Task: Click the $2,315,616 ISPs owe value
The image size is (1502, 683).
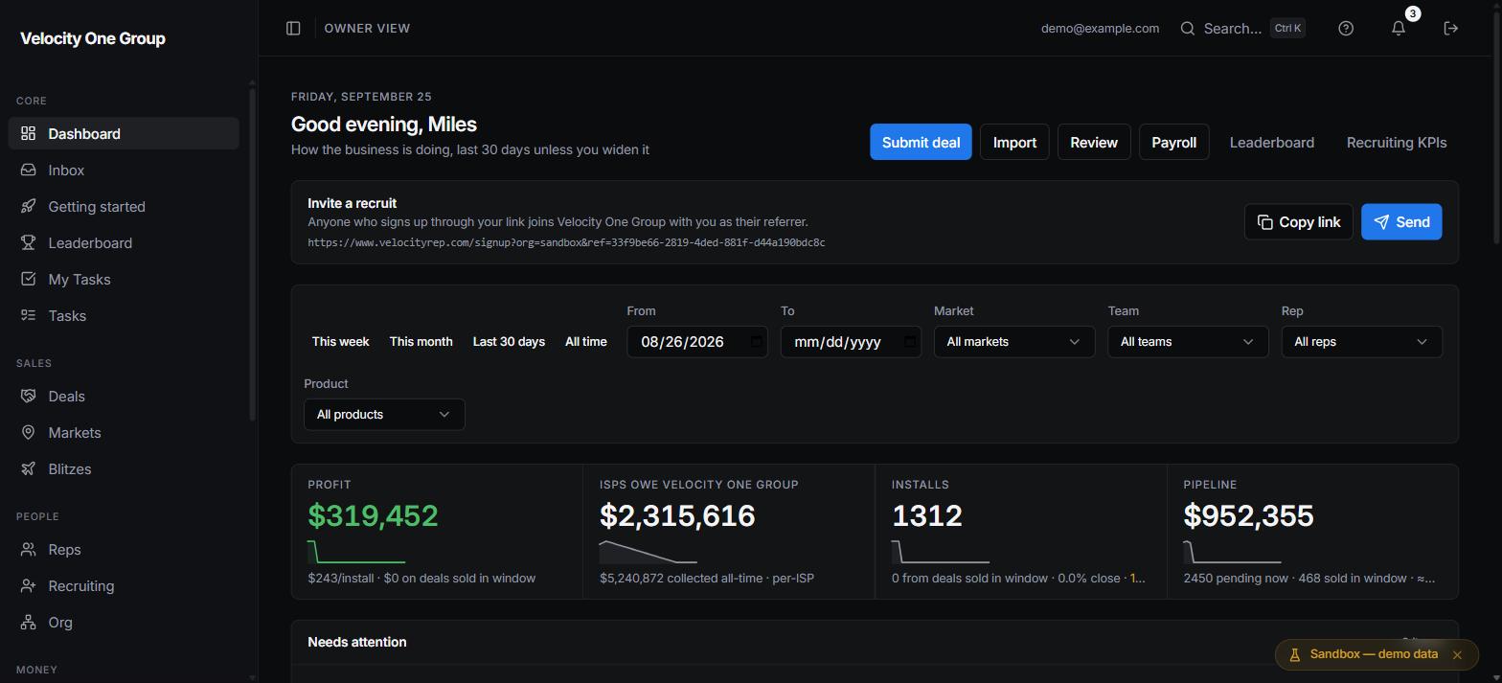Action: [677, 515]
